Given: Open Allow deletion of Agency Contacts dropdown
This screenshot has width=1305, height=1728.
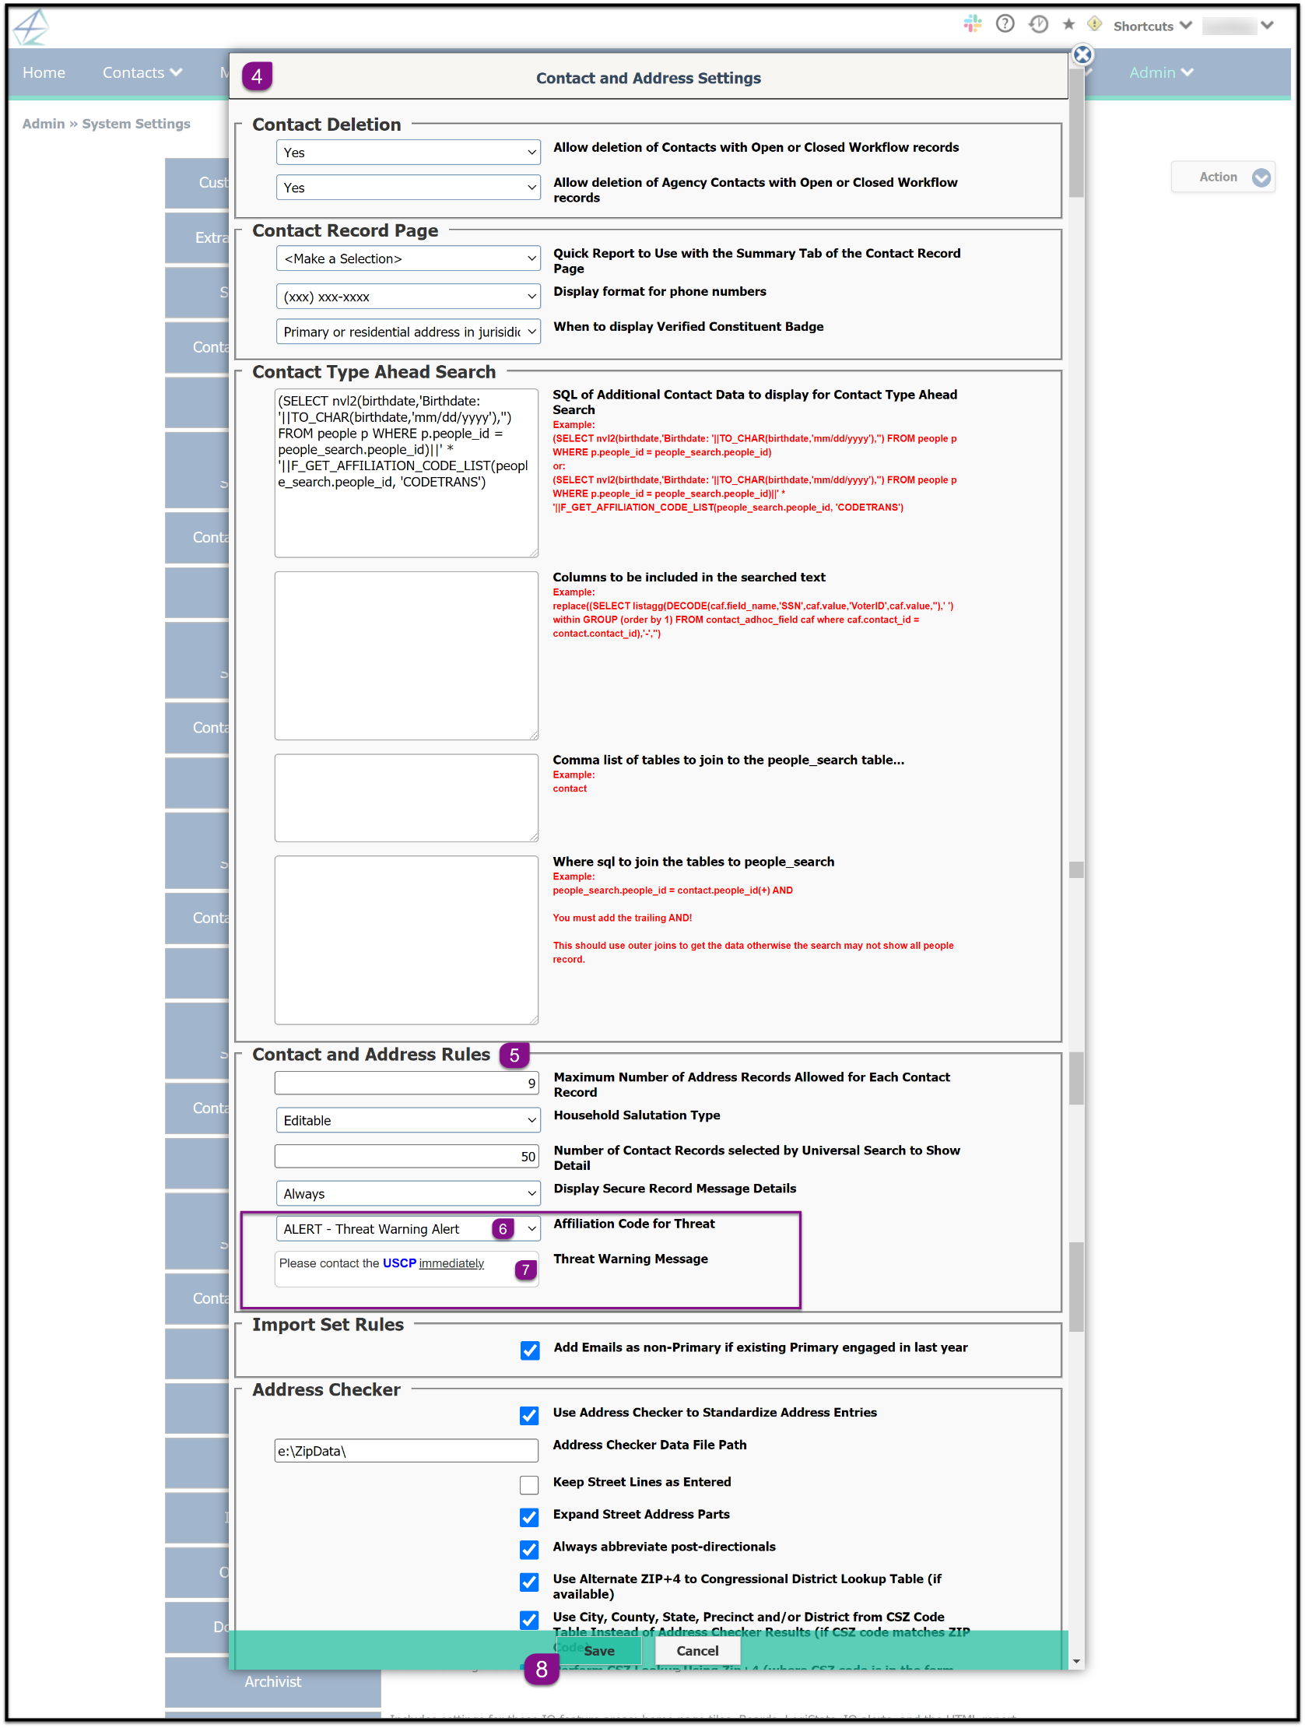Looking at the screenshot, I should point(408,188).
